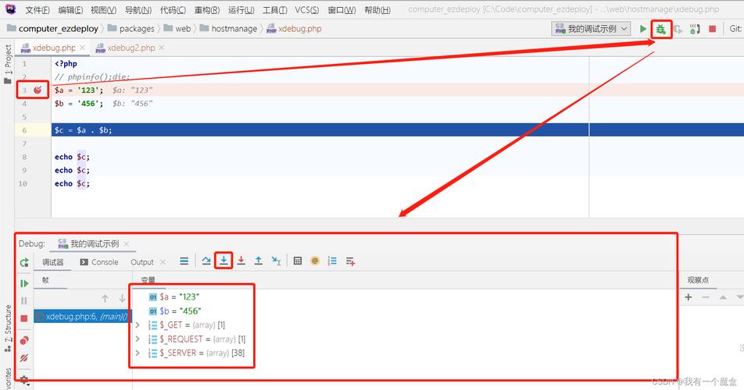Click the previous frame up arrow
Image resolution: width=744 pixels, height=390 pixels.
tap(106, 299)
